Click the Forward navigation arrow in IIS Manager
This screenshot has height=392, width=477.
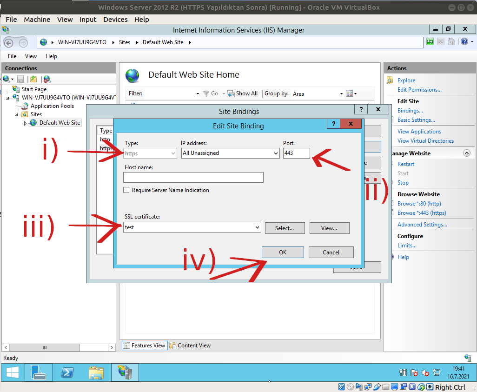[23, 43]
